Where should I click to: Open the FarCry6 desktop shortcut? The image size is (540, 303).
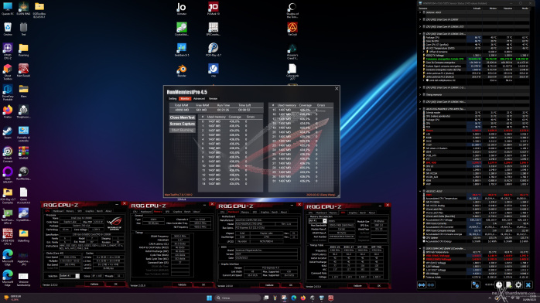pyautogui.click(x=292, y=29)
